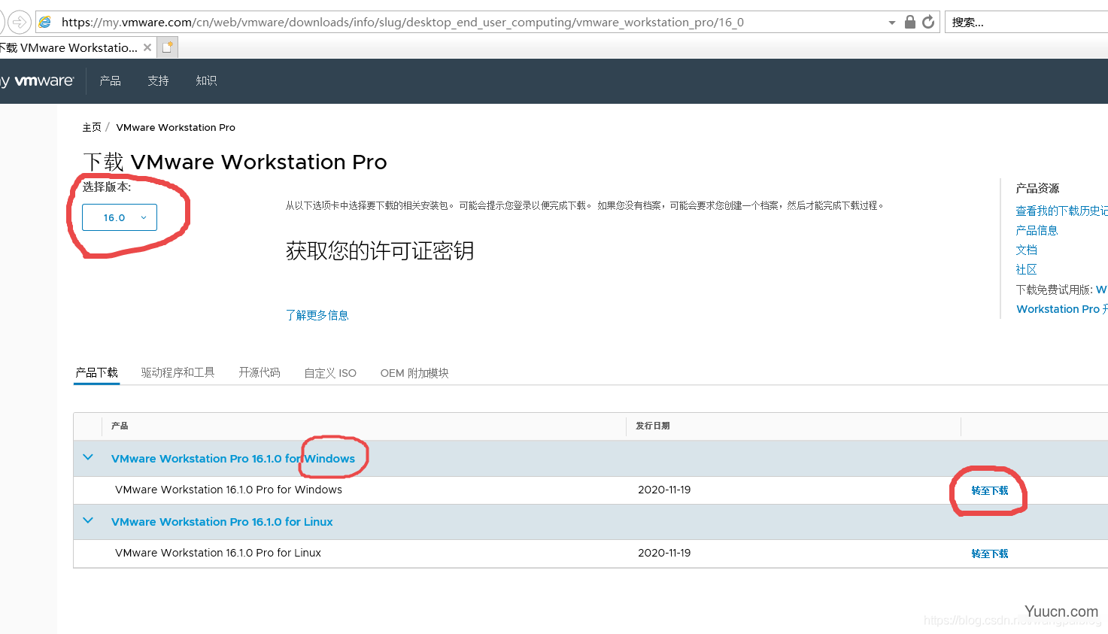Click the 搜索 search box
This screenshot has height=634, width=1108.
tap(1026, 22)
